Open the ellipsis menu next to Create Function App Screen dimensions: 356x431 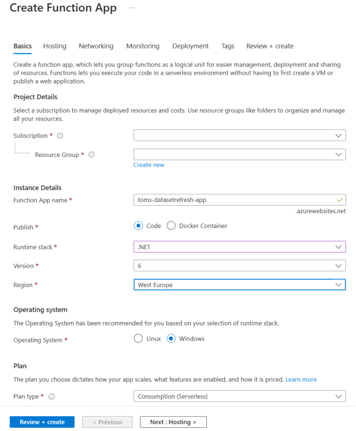pos(132,8)
